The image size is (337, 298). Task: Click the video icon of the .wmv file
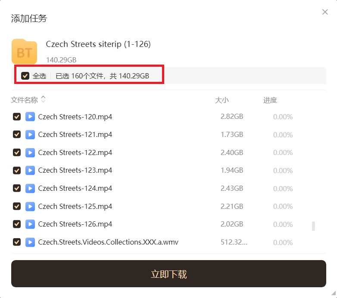tap(30, 242)
